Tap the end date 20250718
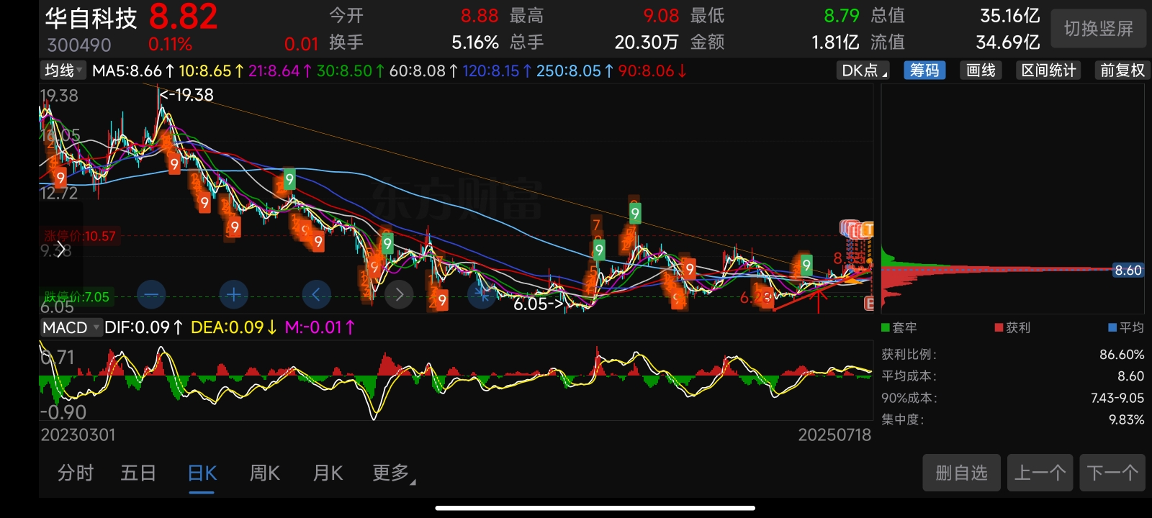1152x518 pixels. [x=834, y=435]
